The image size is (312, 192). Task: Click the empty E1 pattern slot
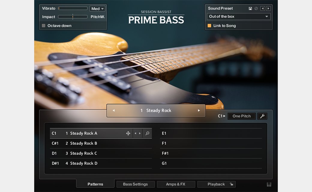point(211,133)
